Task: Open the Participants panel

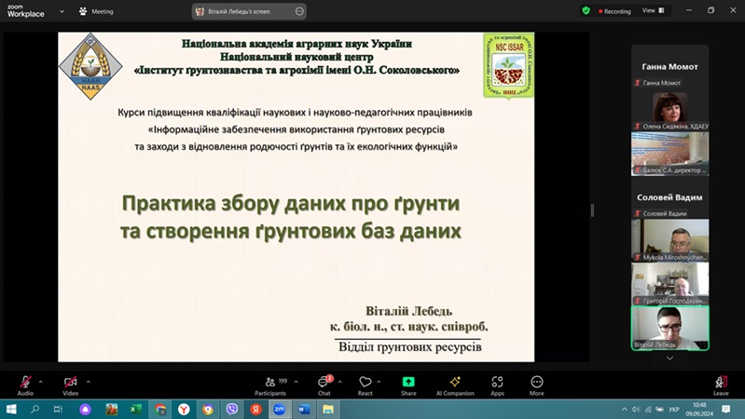Action: pyautogui.click(x=270, y=385)
